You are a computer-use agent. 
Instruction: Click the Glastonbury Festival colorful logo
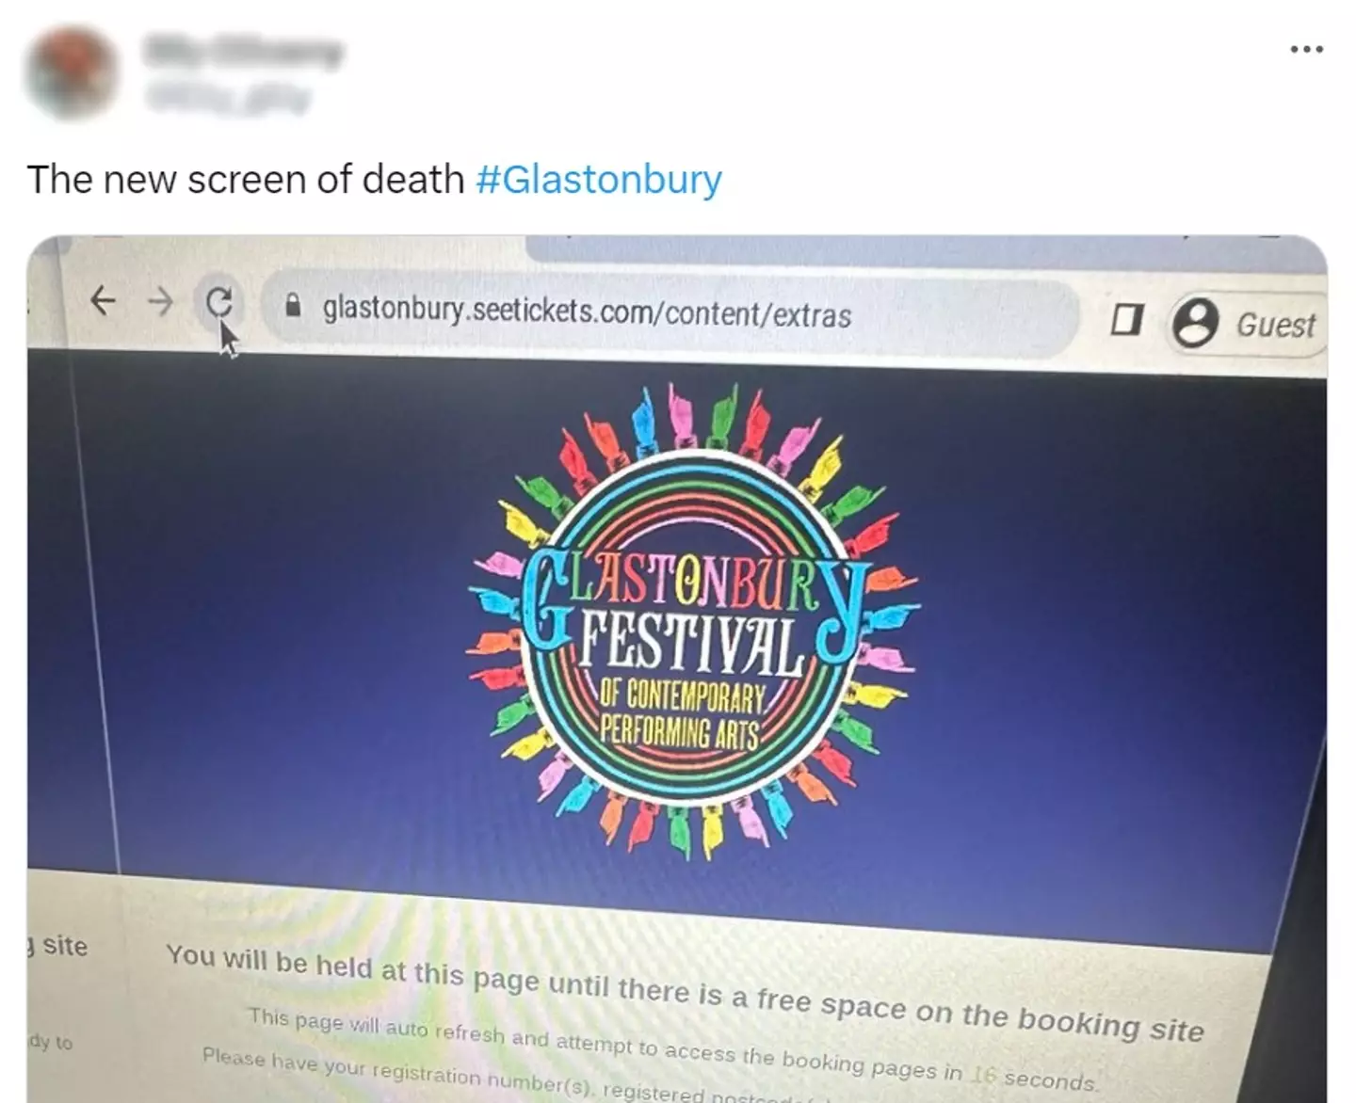pyautogui.click(x=694, y=622)
